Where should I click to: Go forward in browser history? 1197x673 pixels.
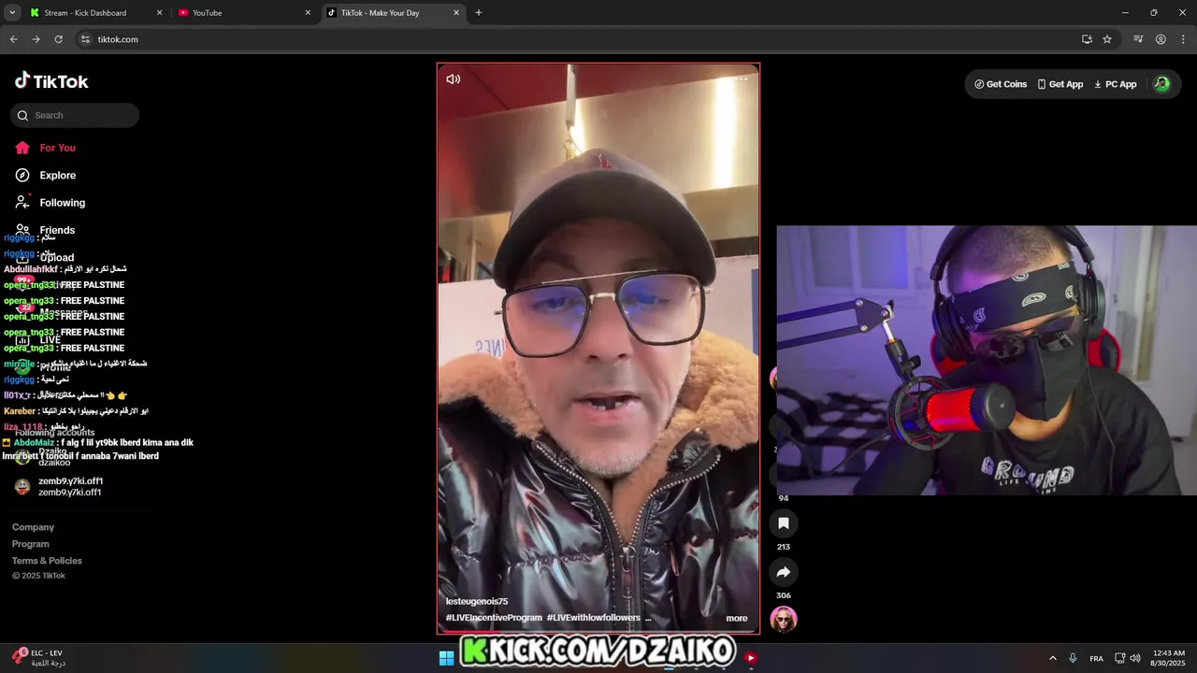tap(36, 39)
